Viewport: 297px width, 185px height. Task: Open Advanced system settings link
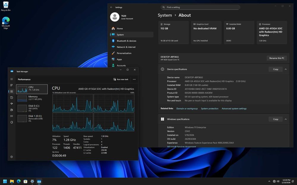(234, 109)
